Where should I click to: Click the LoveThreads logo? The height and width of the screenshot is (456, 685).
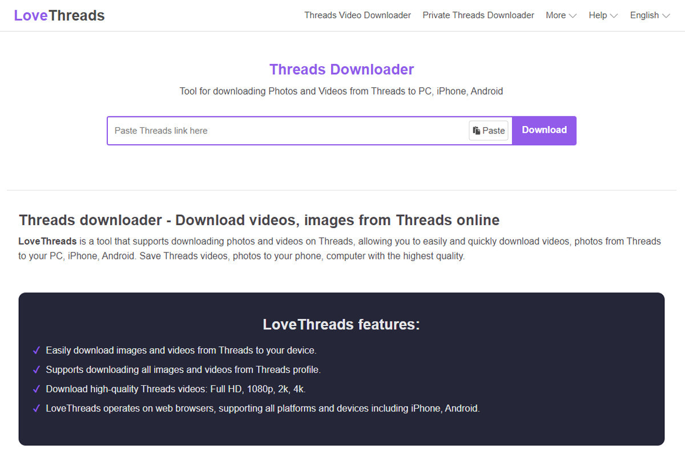pyautogui.click(x=59, y=15)
